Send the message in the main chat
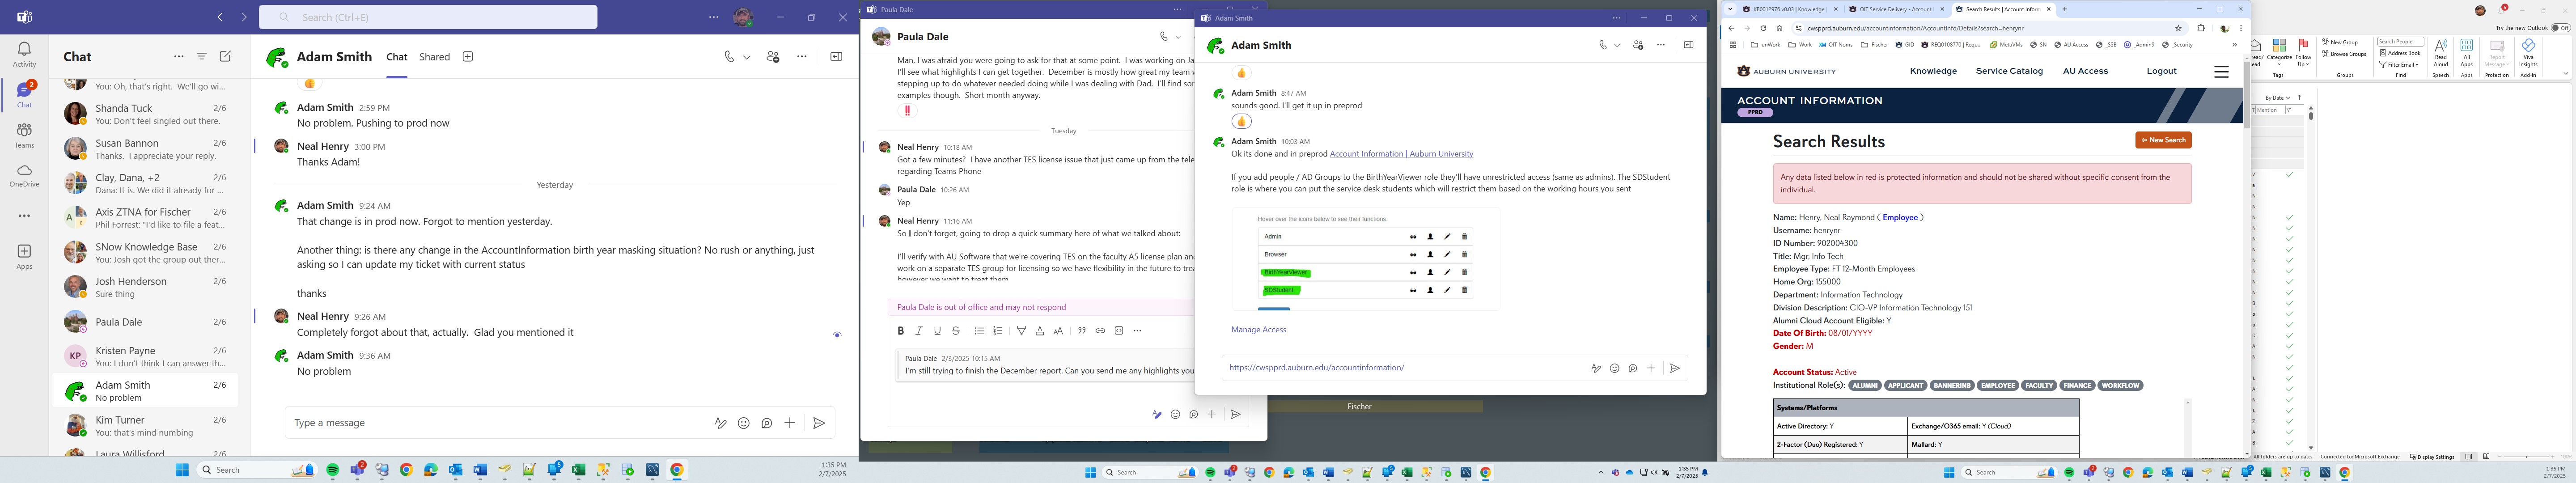The height and width of the screenshot is (483, 2576). pyautogui.click(x=819, y=423)
